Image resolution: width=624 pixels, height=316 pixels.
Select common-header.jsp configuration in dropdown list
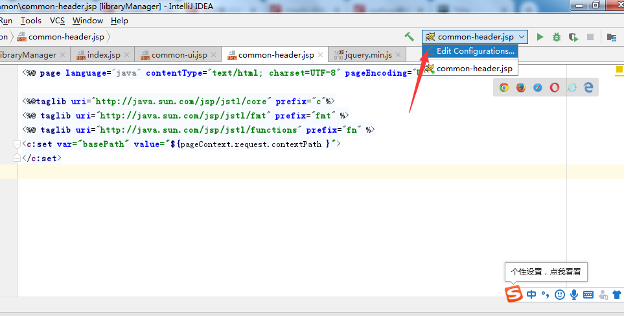point(470,69)
